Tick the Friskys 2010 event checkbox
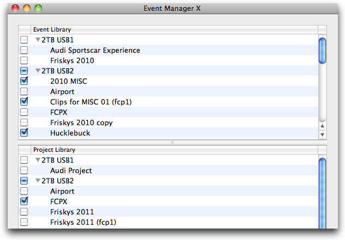The image size is (345, 240). [x=24, y=60]
